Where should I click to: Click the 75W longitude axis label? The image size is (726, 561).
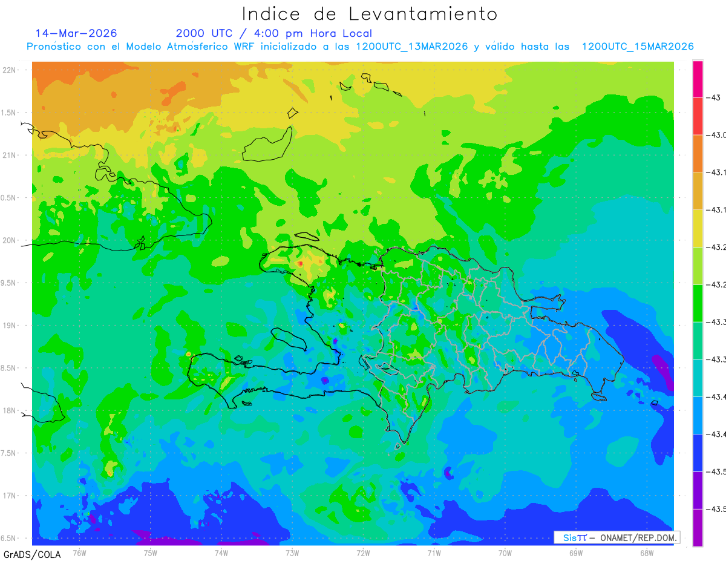(x=150, y=553)
